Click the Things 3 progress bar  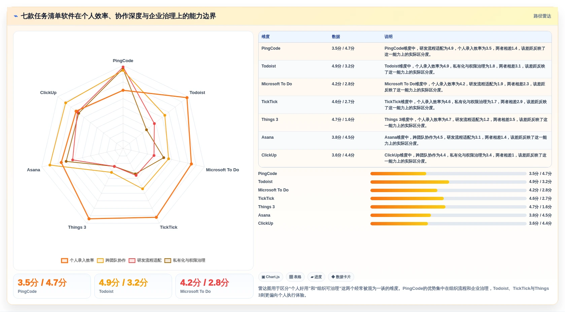pos(448,207)
